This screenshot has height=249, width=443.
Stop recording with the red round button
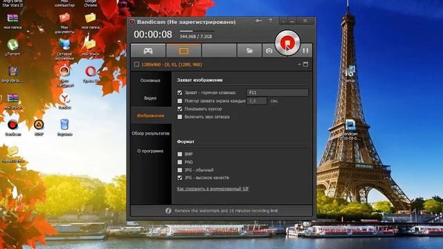click(287, 43)
